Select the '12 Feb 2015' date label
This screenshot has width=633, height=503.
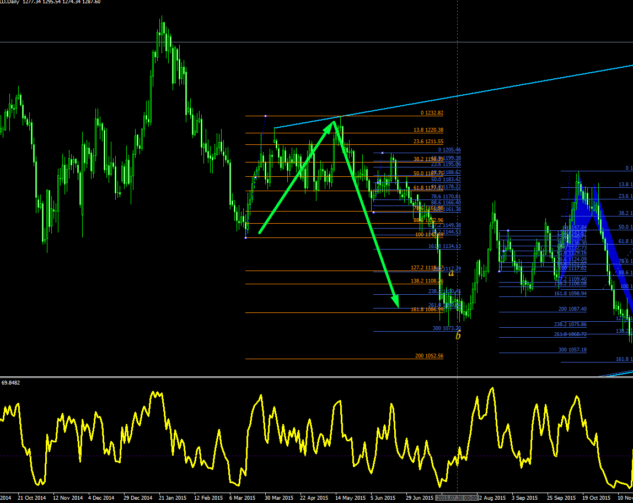208,497
